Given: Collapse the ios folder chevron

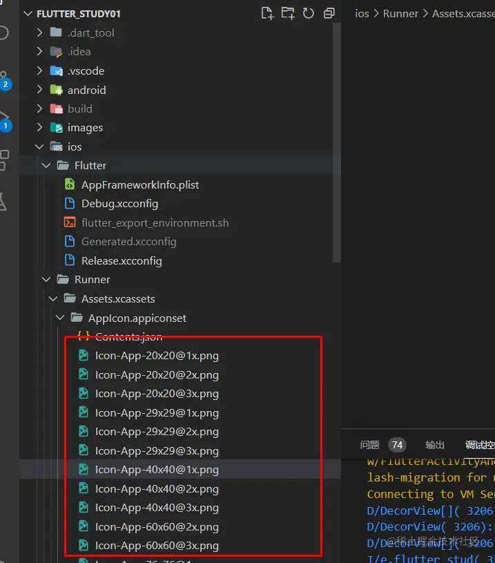Looking at the screenshot, I should coord(39,146).
